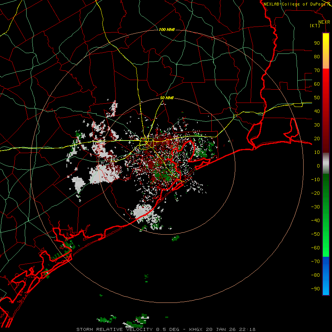Click the "20 JAN 26" date text
Image resolution: width=332 pixels, height=332 pixels.
tap(221, 329)
